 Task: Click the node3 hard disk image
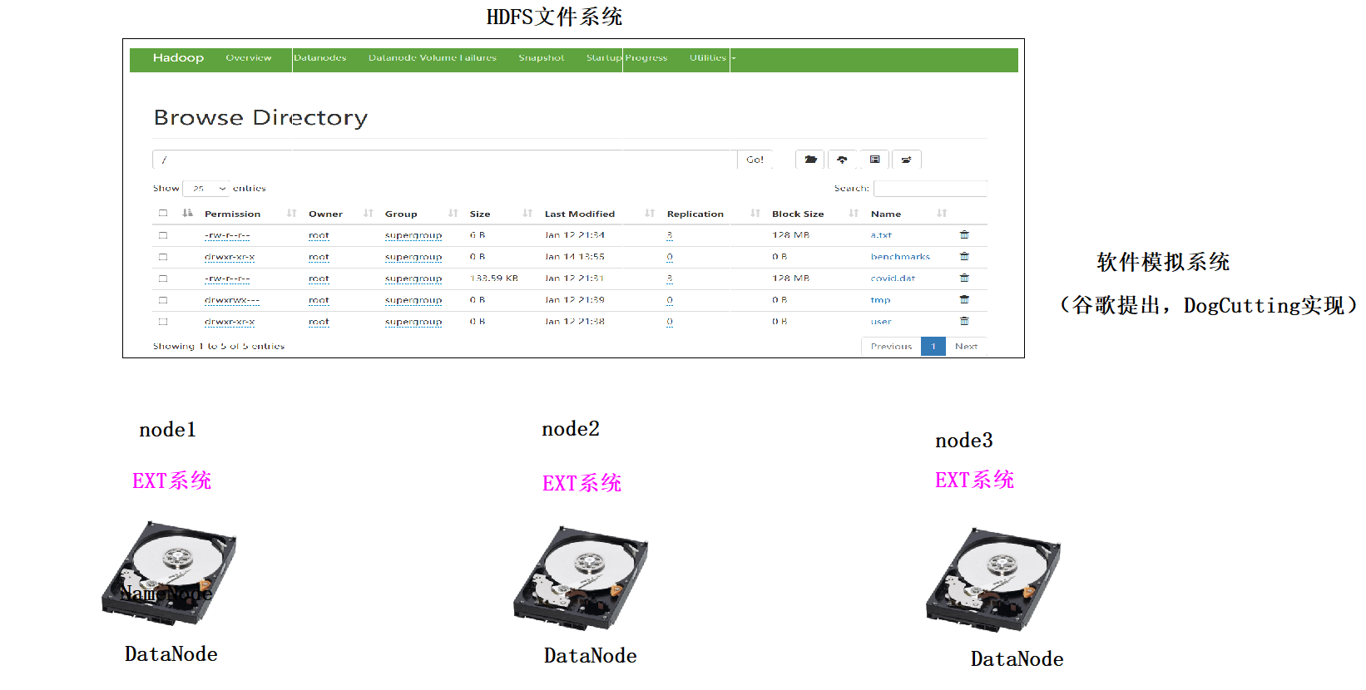coord(993,579)
